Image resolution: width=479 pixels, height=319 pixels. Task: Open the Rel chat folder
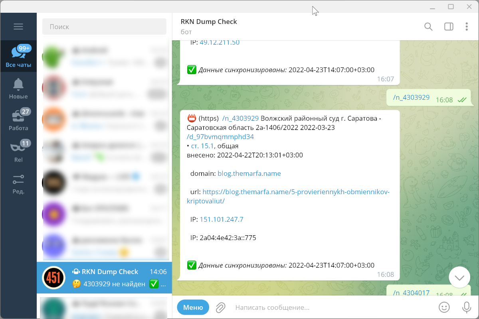coord(18,152)
